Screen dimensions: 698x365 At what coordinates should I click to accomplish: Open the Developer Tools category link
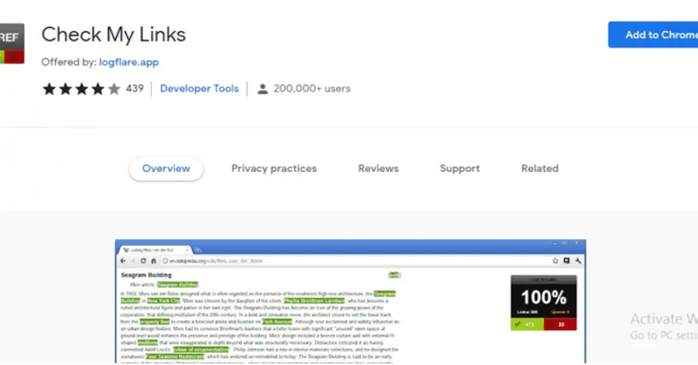tap(199, 88)
